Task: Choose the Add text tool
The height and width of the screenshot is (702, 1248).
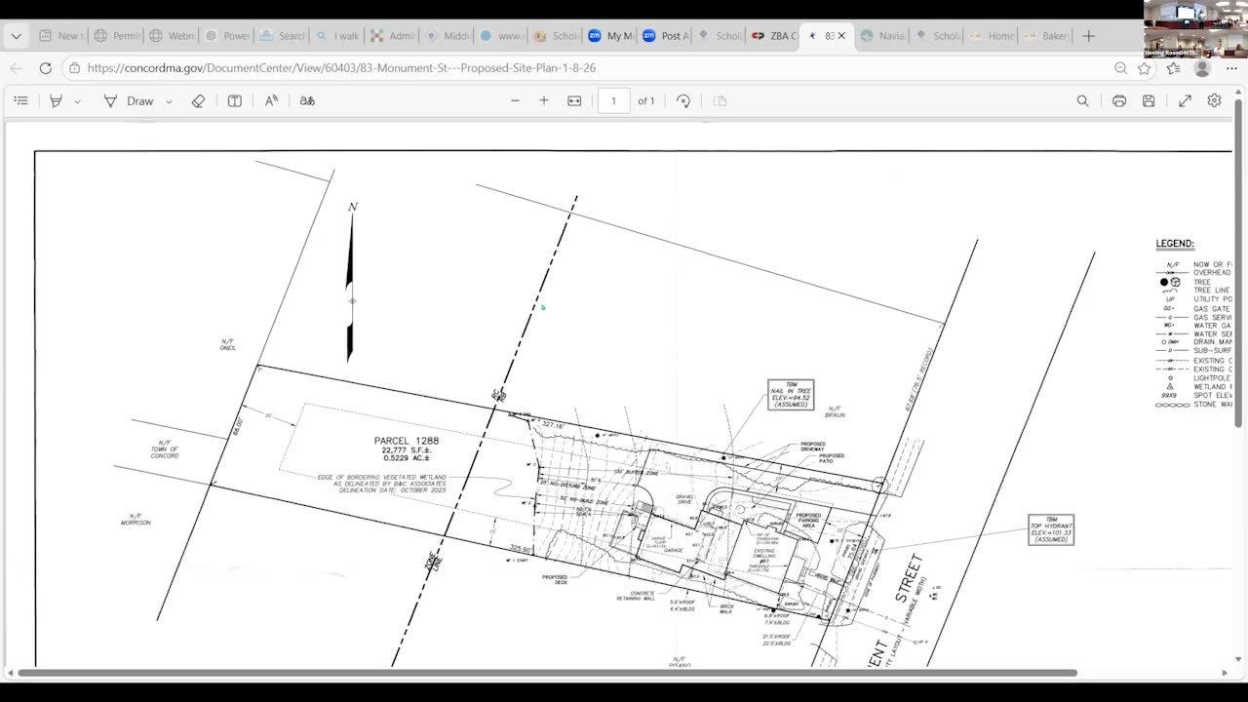Action: coord(235,100)
